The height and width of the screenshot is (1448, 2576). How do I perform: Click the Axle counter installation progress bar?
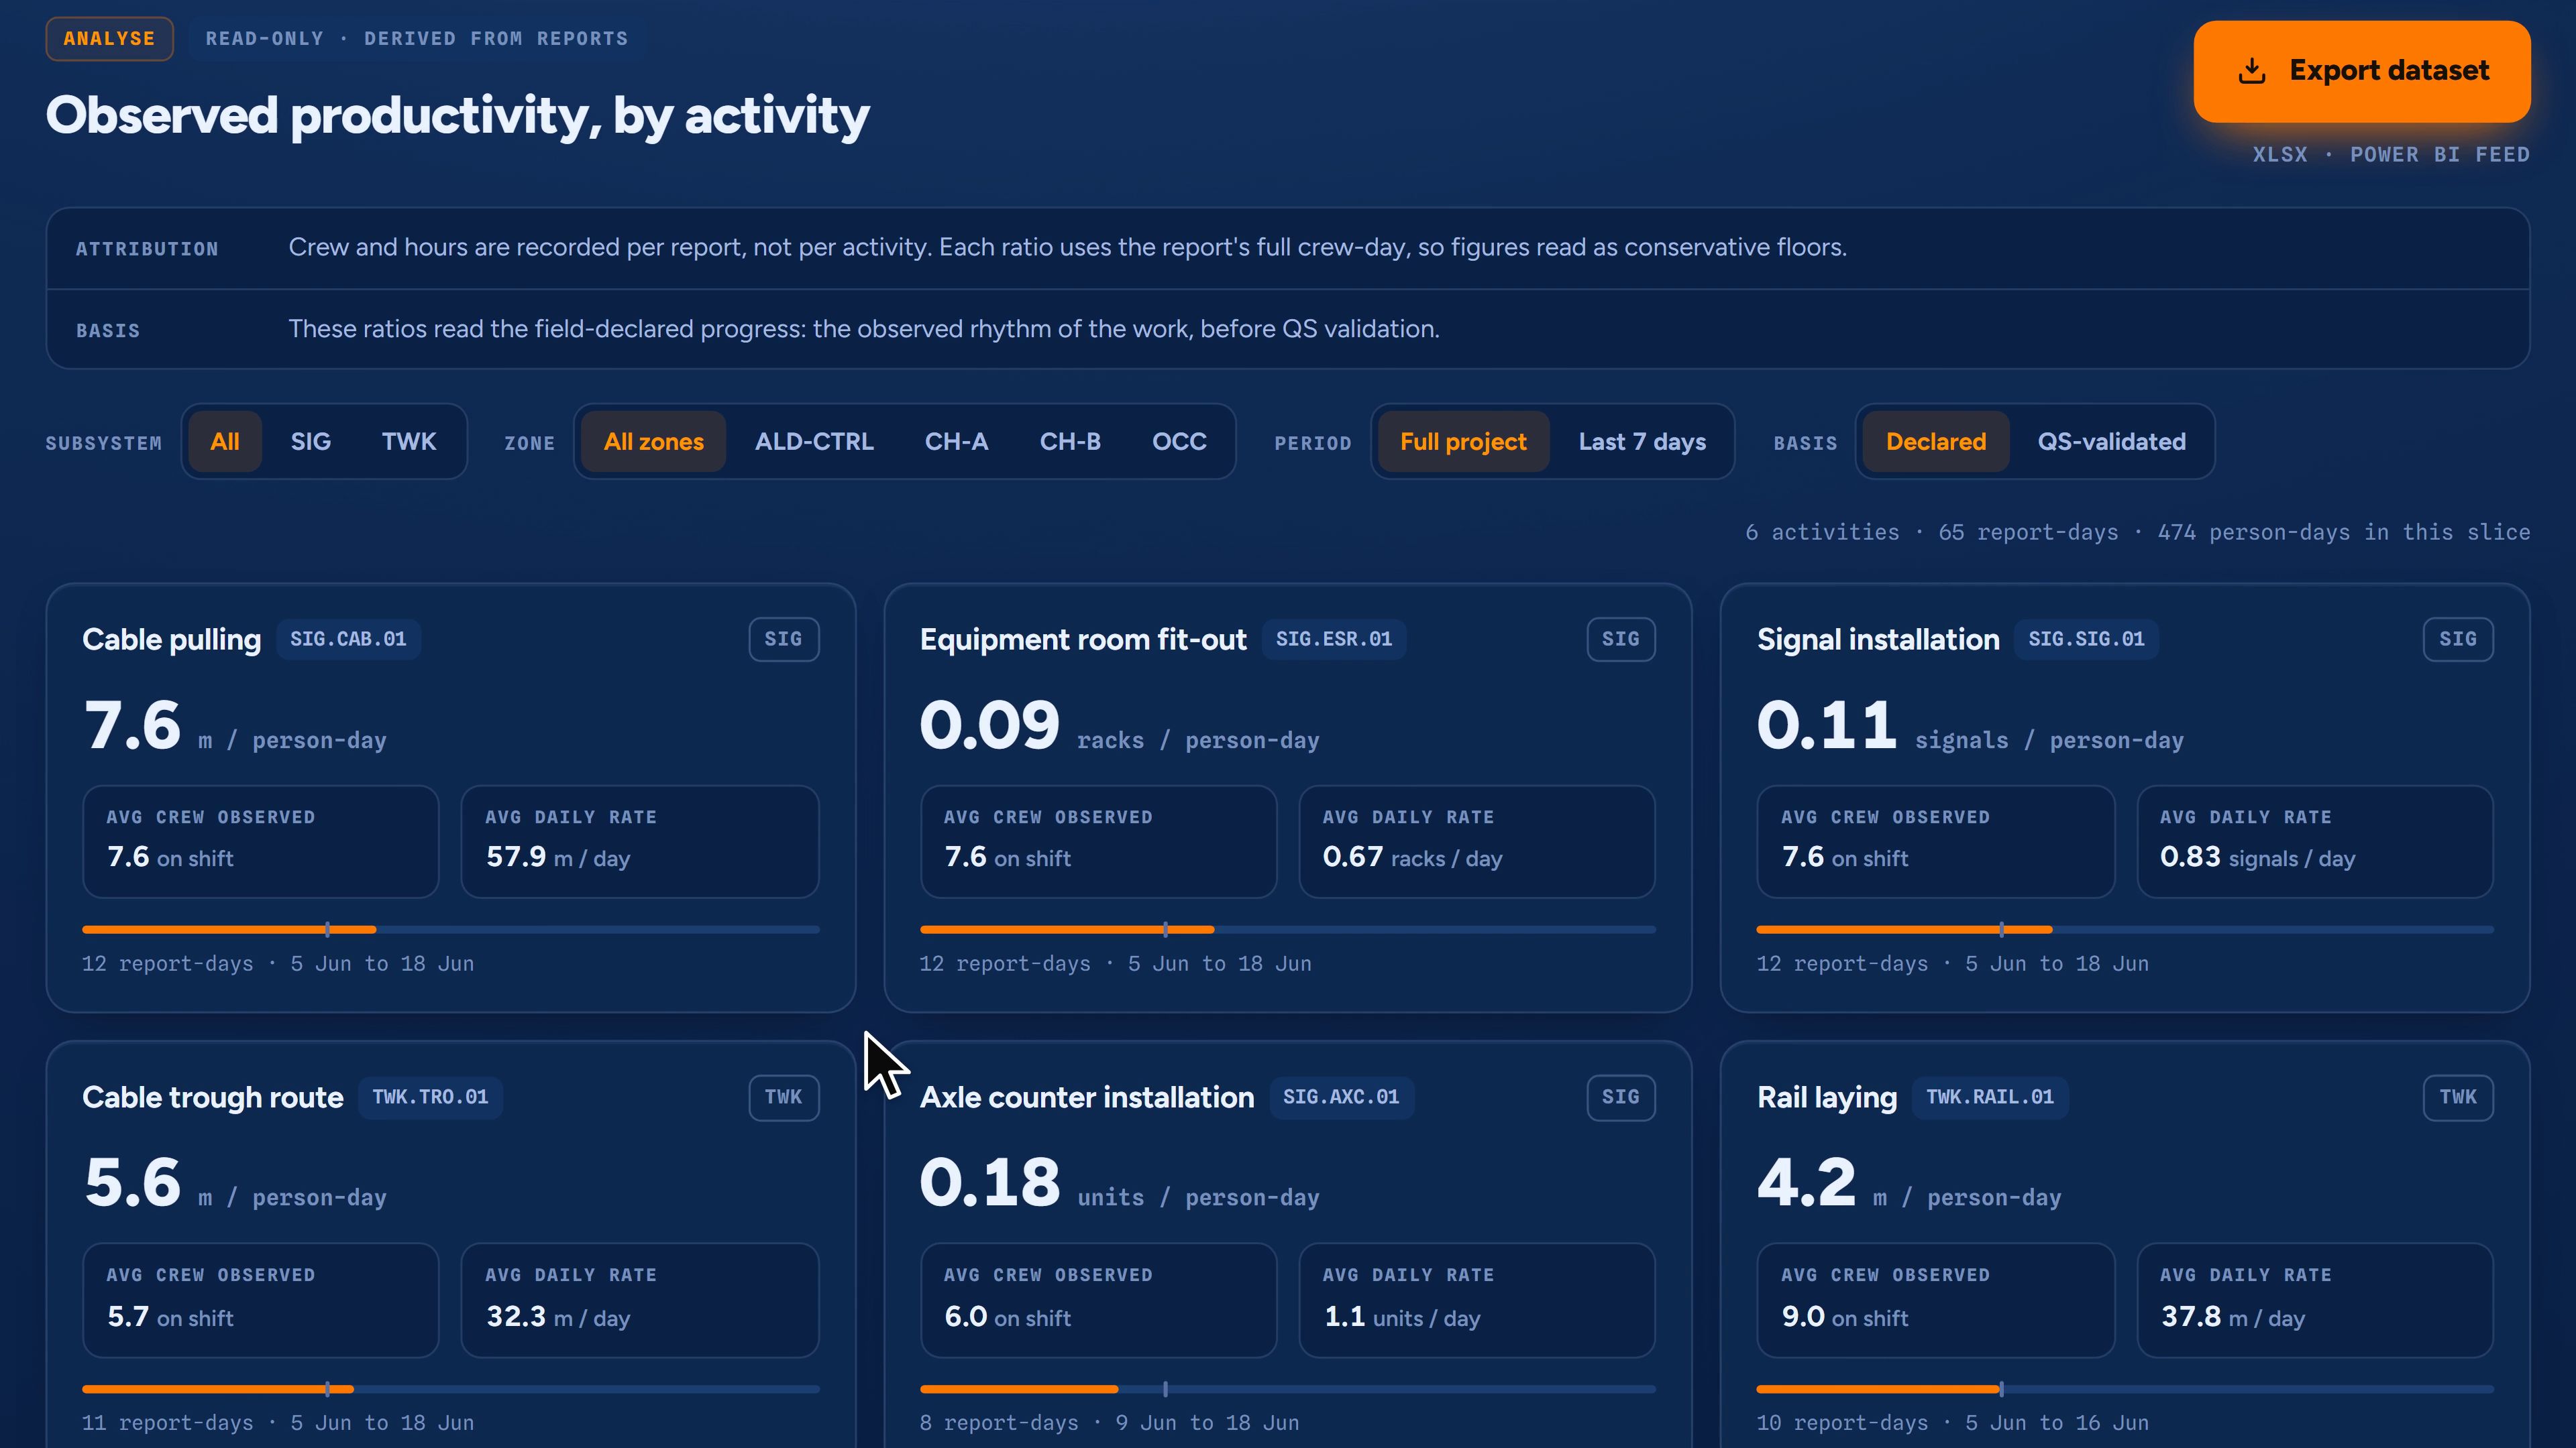pos(1288,1389)
